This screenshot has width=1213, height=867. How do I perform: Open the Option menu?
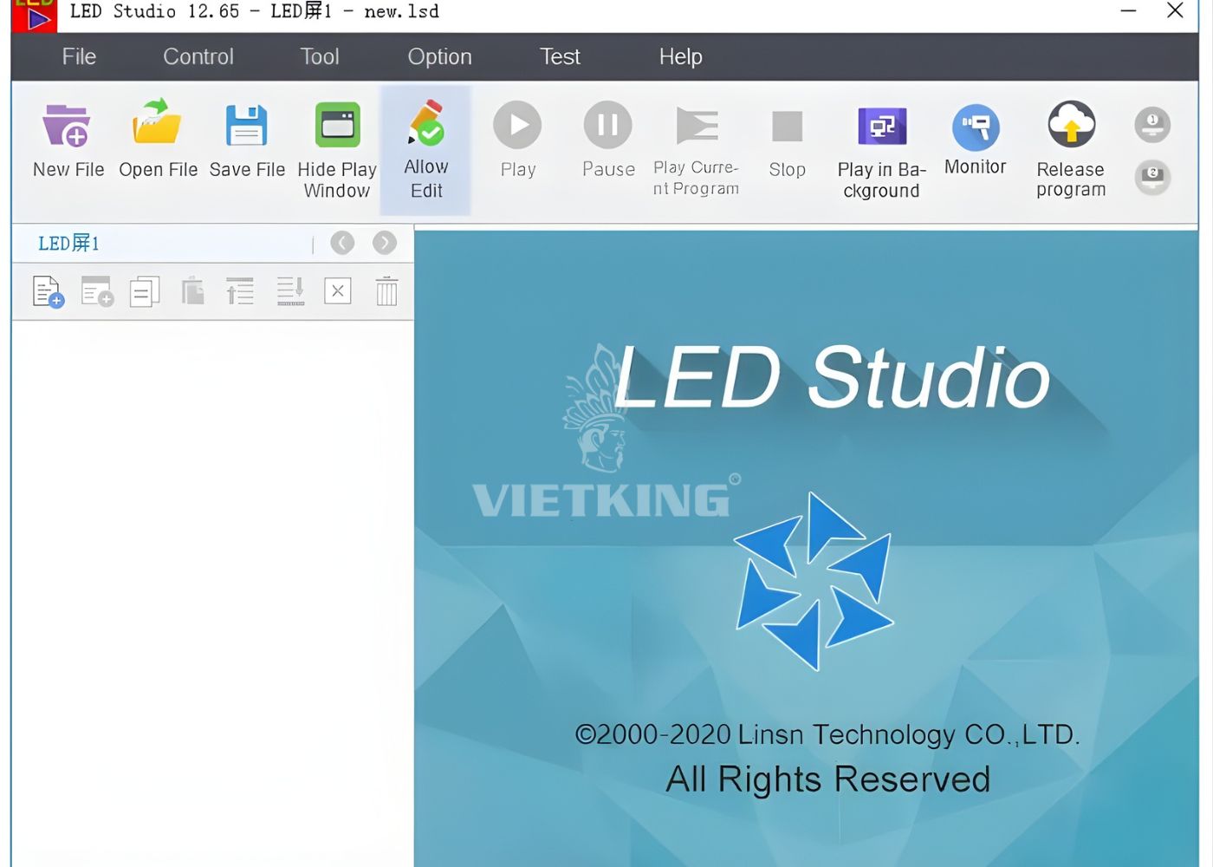point(439,56)
